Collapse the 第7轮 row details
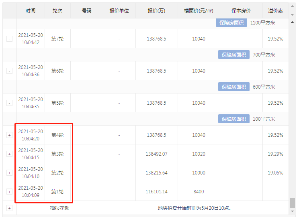Screen dimensions: 297x217 (x=9, y=39)
